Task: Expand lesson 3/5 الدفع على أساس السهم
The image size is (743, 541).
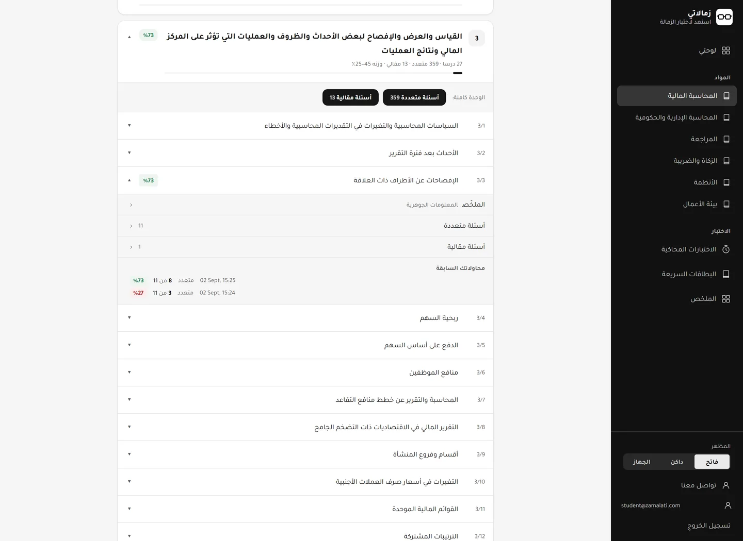Action: (305, 345)
